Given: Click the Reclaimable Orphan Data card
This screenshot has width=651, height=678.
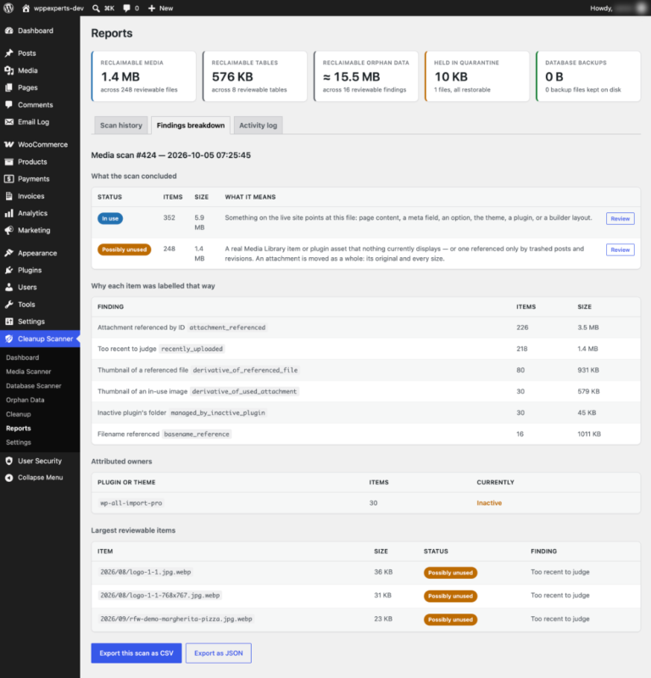Looking at the screenshot, I should coord(366,76).
